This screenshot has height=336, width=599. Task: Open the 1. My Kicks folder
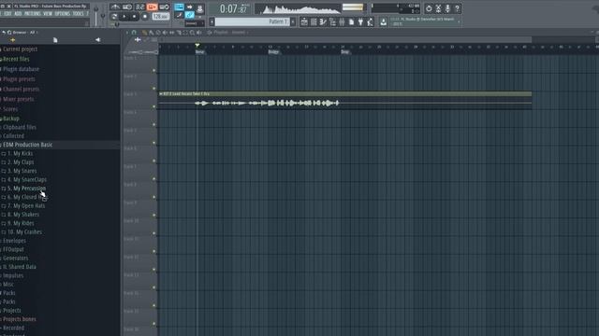coord(20,153)
